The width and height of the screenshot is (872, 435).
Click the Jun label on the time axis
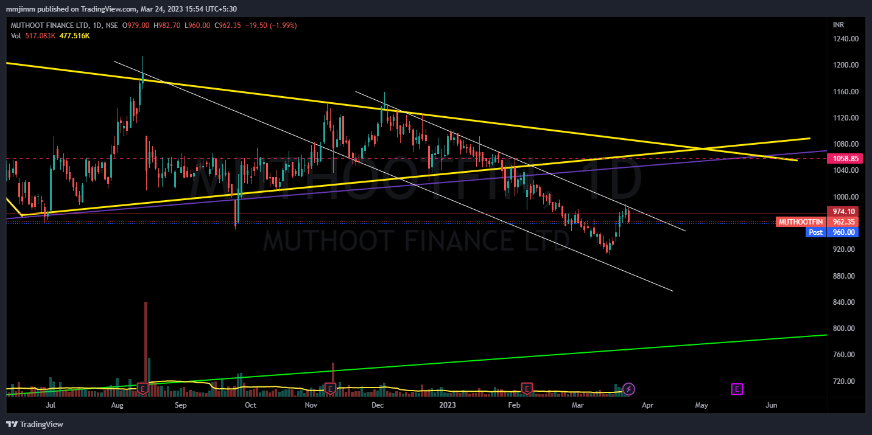pyautogui.click(x=772, y=405)
